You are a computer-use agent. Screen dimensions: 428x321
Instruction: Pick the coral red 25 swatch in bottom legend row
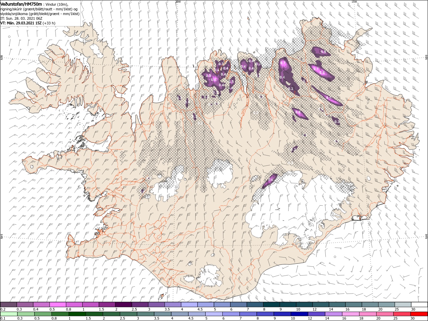(x=402, y=314)
